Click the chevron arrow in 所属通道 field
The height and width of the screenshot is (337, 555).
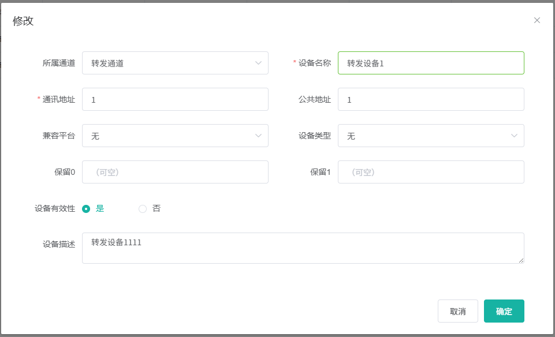coord(258,63)
